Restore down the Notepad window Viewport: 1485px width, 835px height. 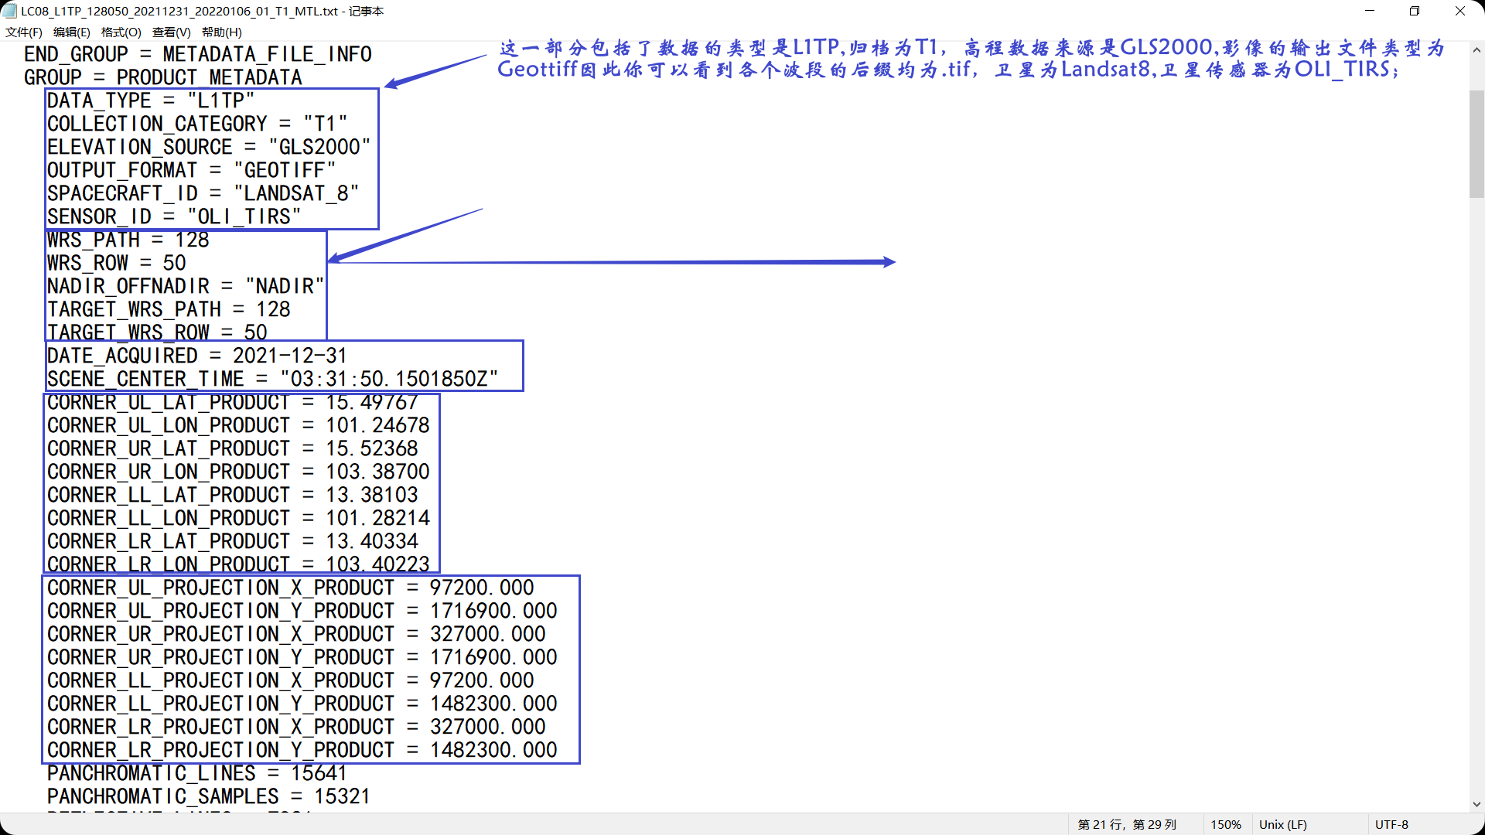(x=1415, y=11)
